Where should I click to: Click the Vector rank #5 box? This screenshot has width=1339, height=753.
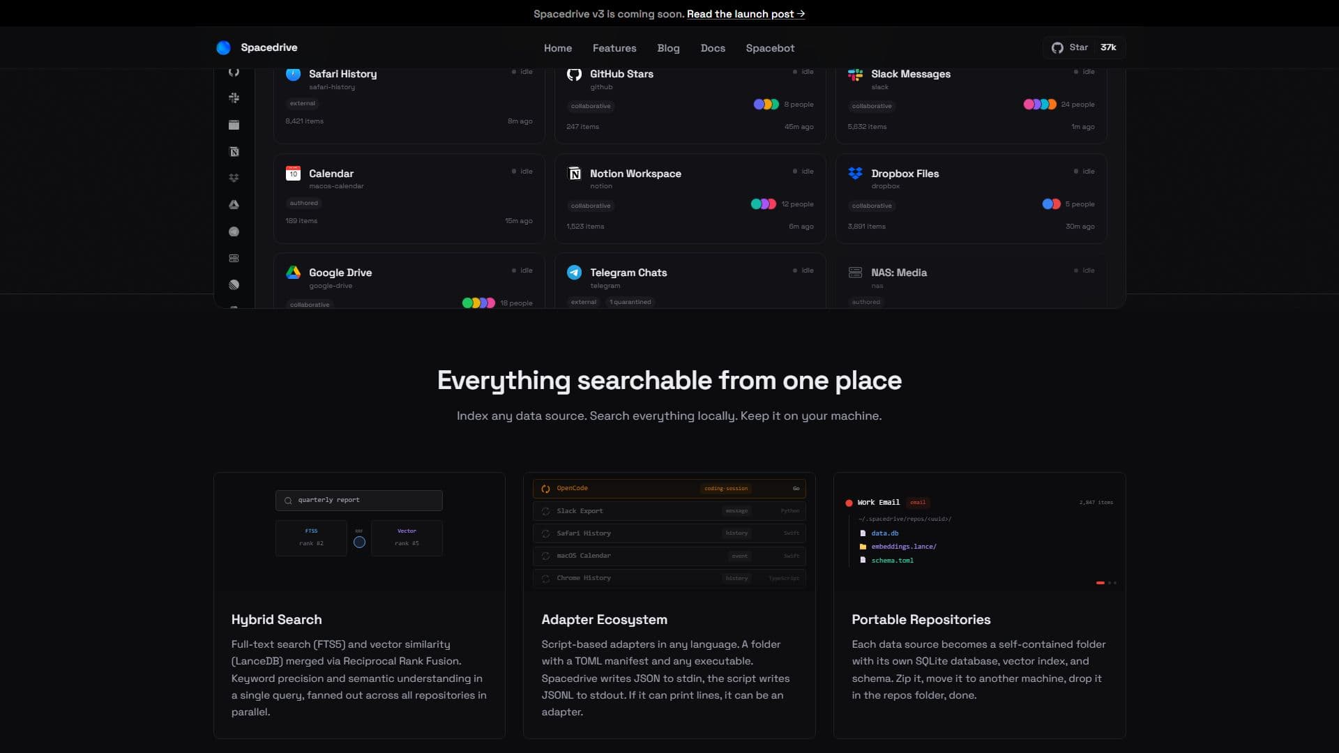coord(407,538)
